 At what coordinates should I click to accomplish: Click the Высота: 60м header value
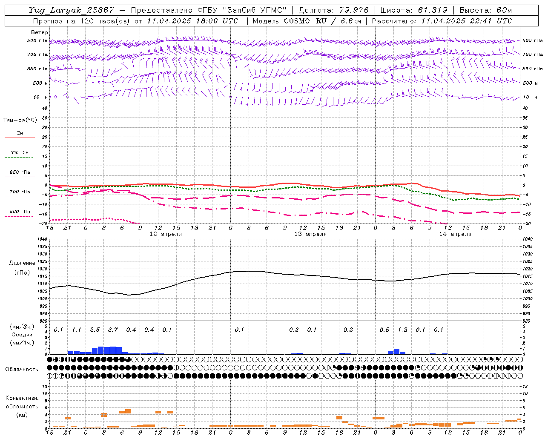coord(485,10)
